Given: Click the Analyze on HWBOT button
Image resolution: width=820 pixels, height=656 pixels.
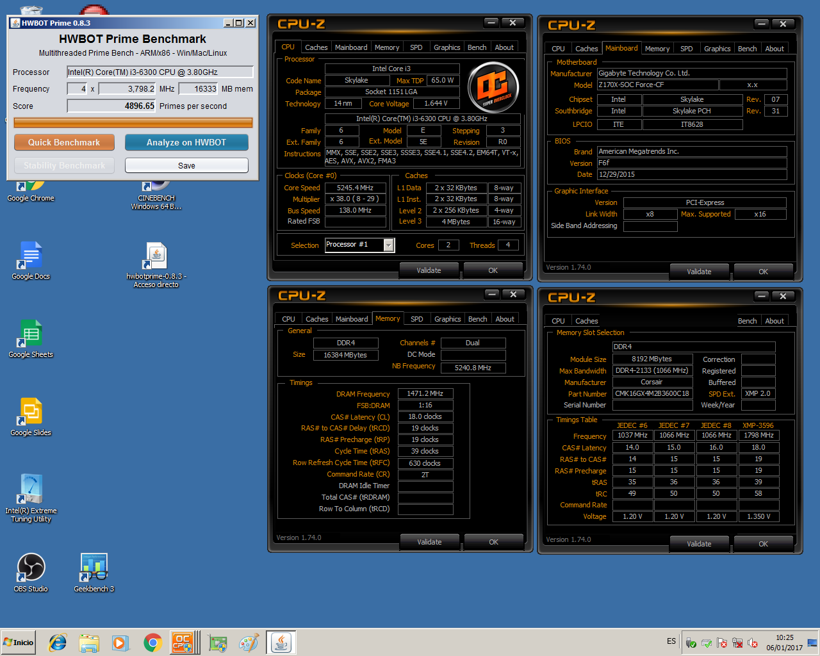Looking at the screenshot, I should [x=186, y=142].
